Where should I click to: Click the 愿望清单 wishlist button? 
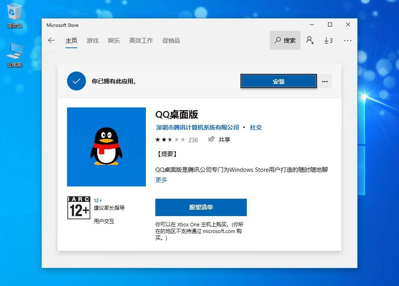coord(201,207)
